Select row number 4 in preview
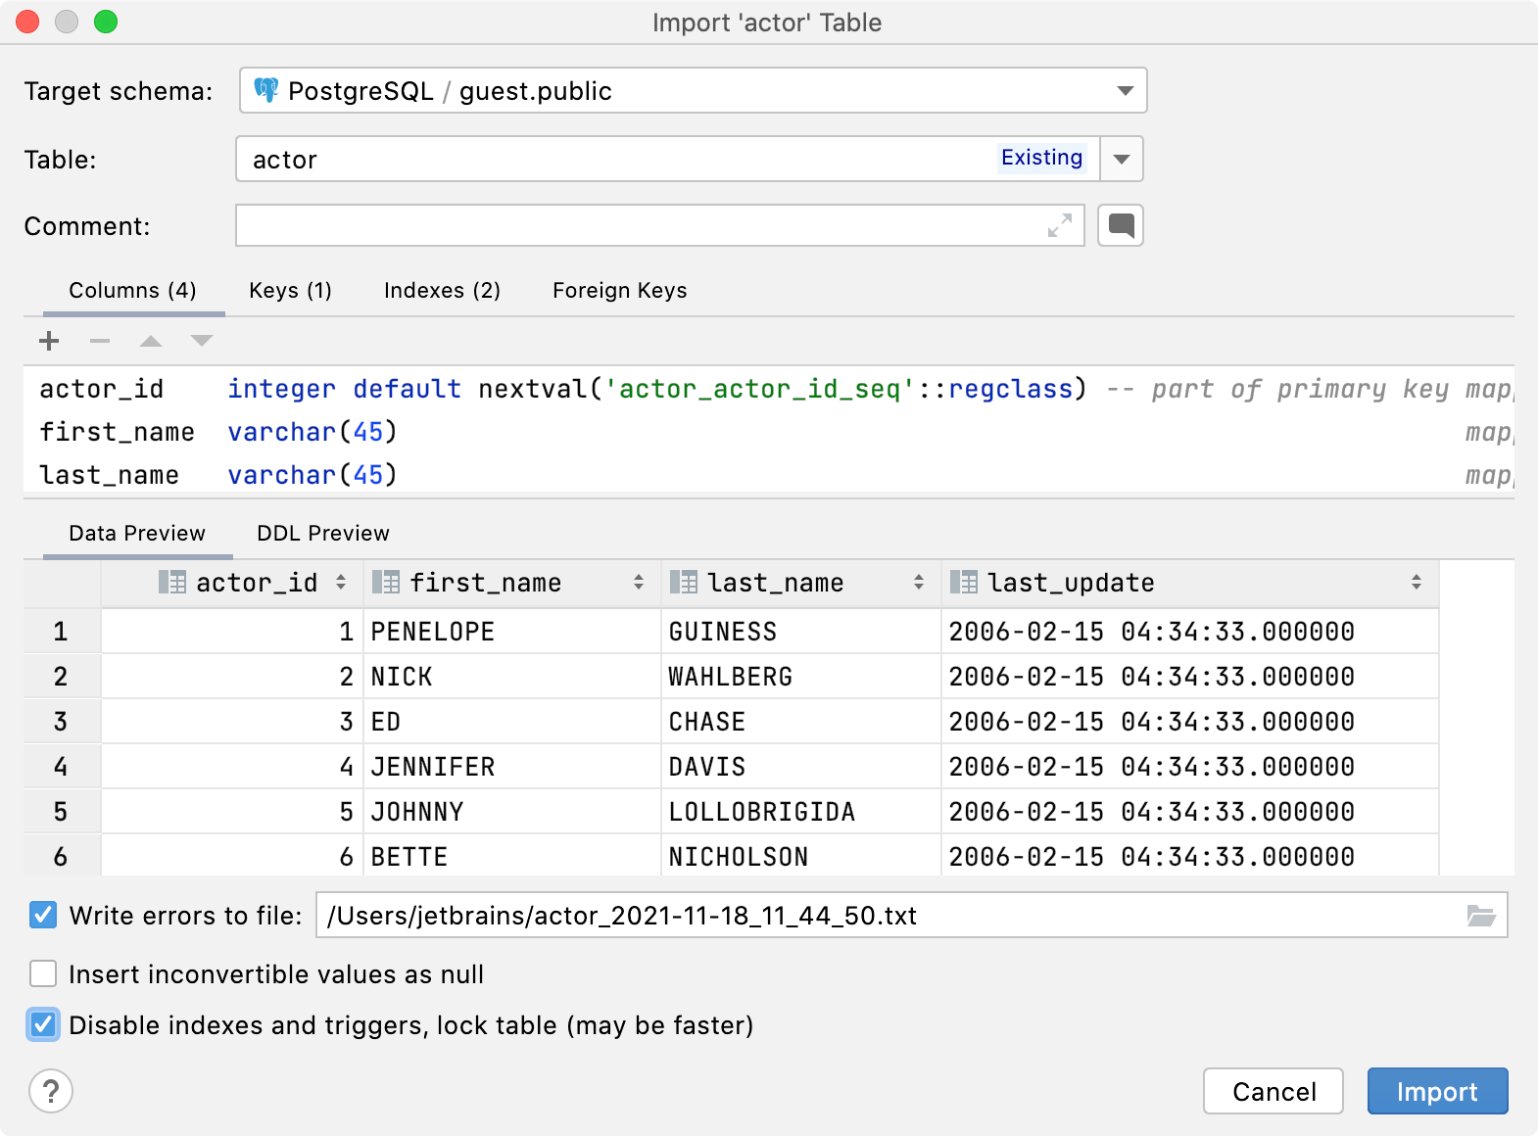This screenshot has width=1538, height=1136. [62, 767]
